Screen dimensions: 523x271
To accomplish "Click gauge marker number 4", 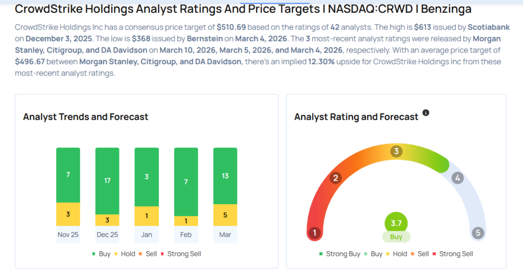I will tap(458, 178).
